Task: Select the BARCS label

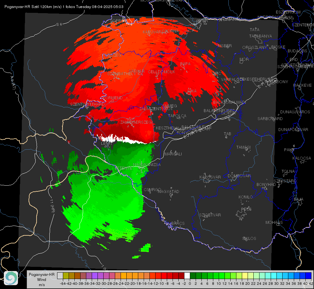Action: click(x=178, y=223)
